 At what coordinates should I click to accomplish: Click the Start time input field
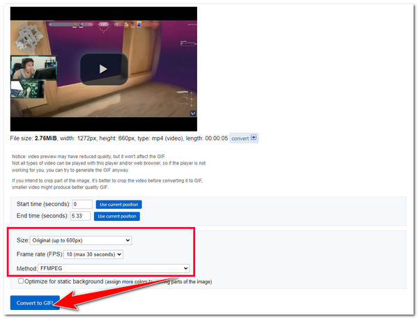tap(82, 204)
